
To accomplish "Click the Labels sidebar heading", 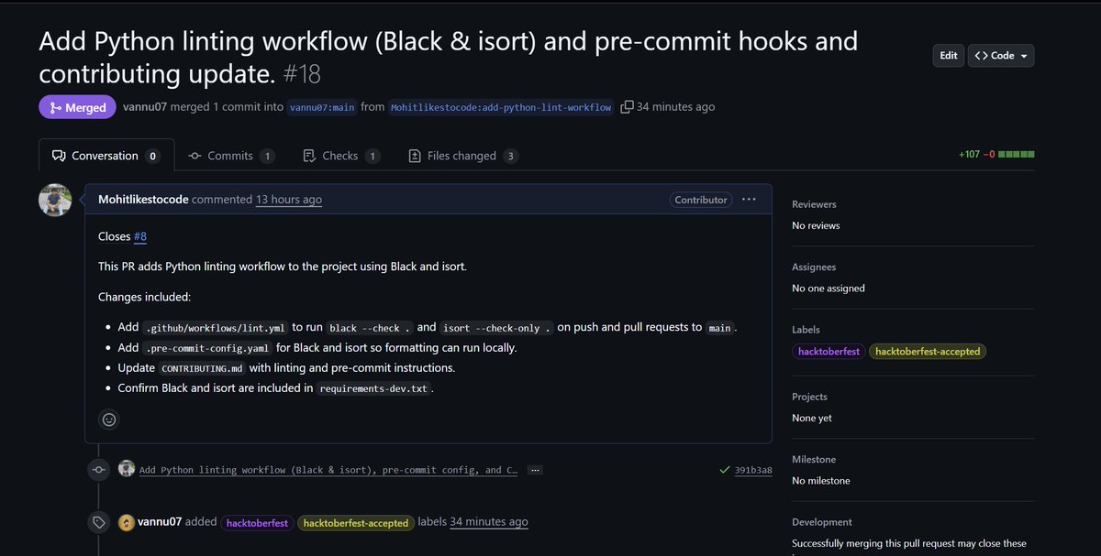I will pos(806,329).
